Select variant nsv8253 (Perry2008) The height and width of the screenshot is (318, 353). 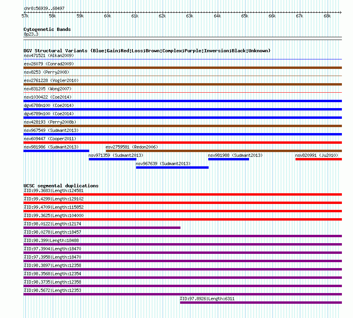pyautogui.click(x=46, y=72)
